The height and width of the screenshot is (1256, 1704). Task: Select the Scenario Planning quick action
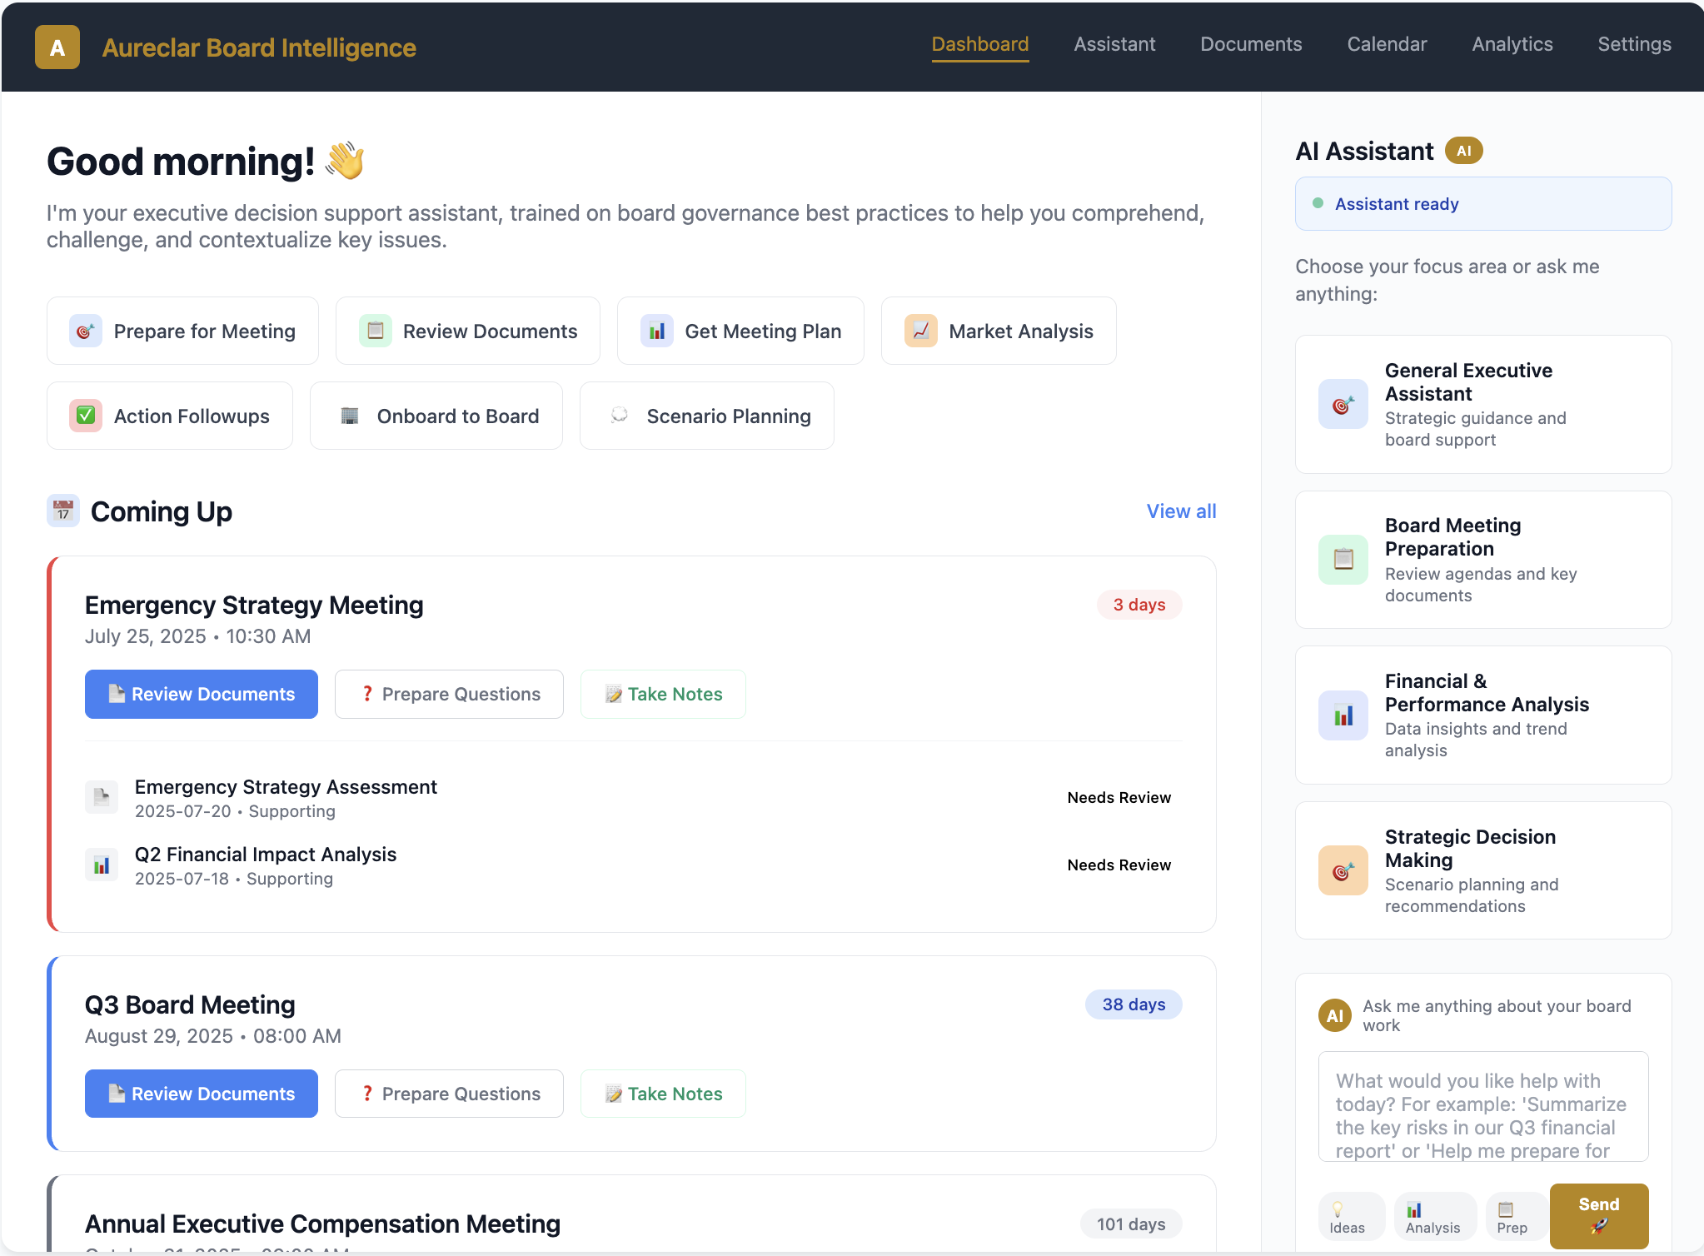pyautogui.click(x=706, y=416)
